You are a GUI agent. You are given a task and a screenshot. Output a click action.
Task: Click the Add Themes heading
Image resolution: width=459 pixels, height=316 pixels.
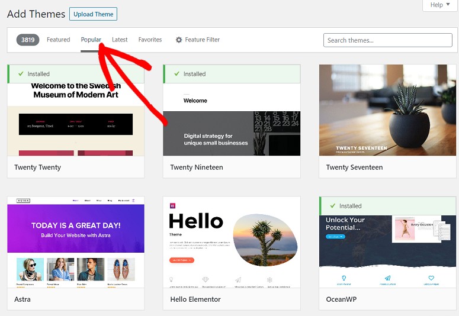pos(36,14)
